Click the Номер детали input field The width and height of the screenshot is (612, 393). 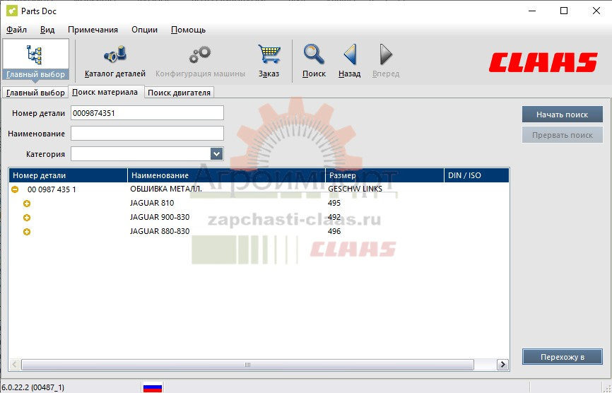(x=147, y=113)
